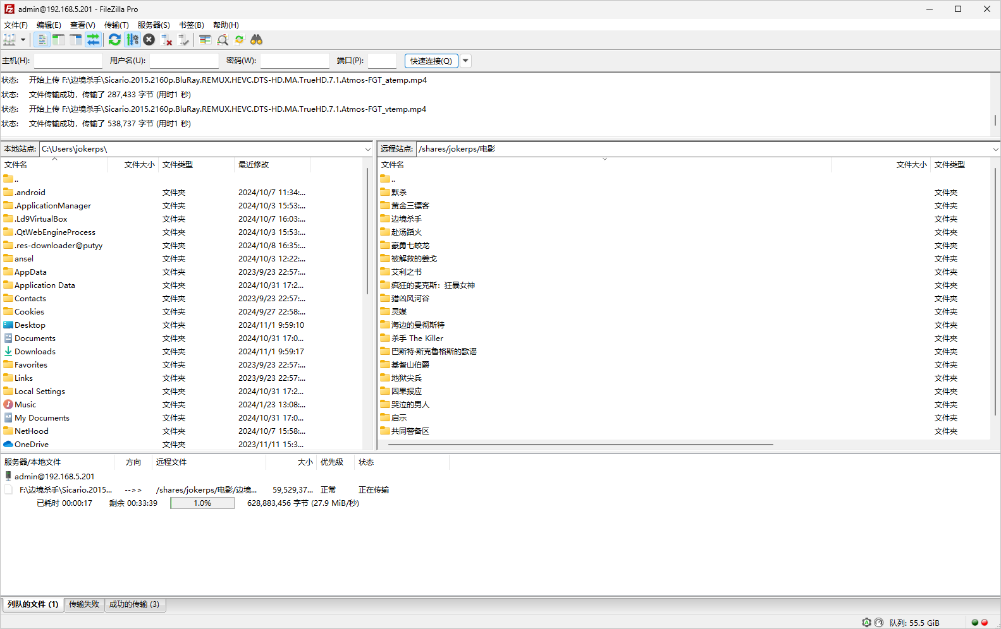The width and height of the screenshot is (1001, 629).
Task: Open the 编辑(E) menu
Action: point(49,25)
